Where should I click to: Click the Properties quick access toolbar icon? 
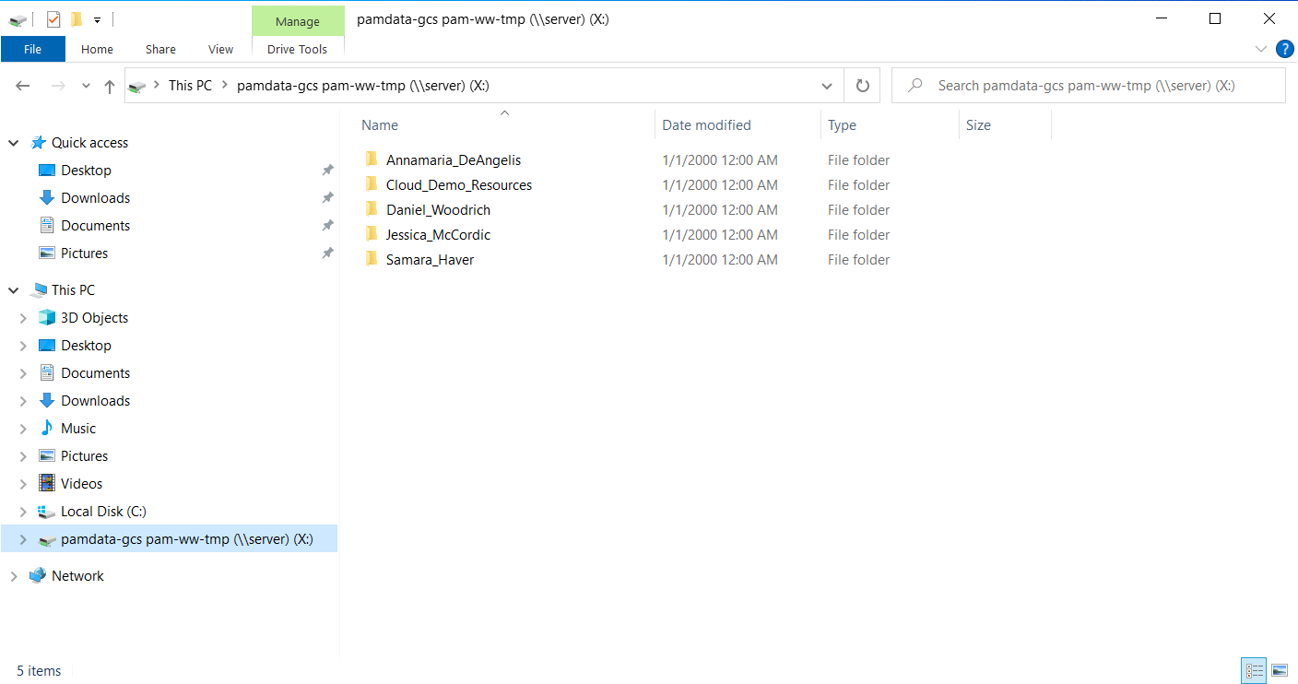pyautogui.click(x=53, y=19)
